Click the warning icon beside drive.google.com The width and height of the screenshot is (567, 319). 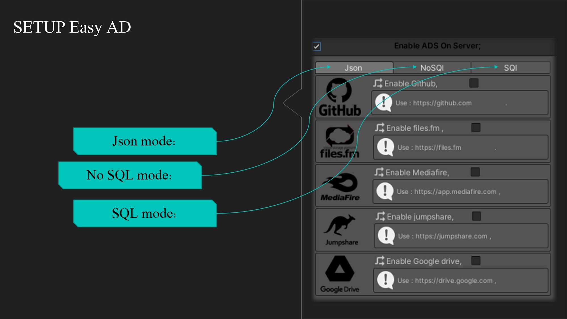(x=385, y=280)
